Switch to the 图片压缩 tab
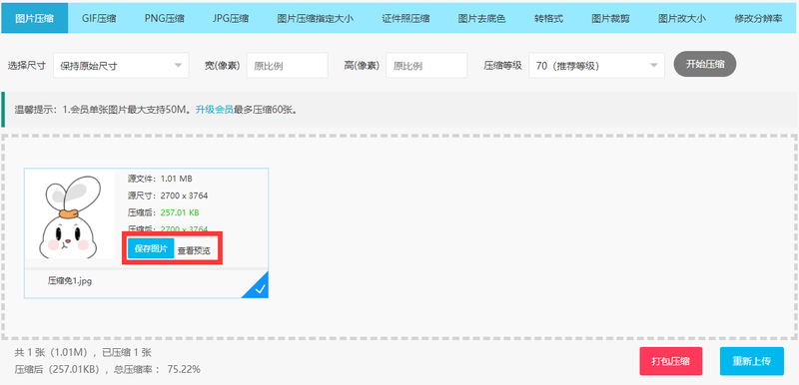 click(35, 19)
